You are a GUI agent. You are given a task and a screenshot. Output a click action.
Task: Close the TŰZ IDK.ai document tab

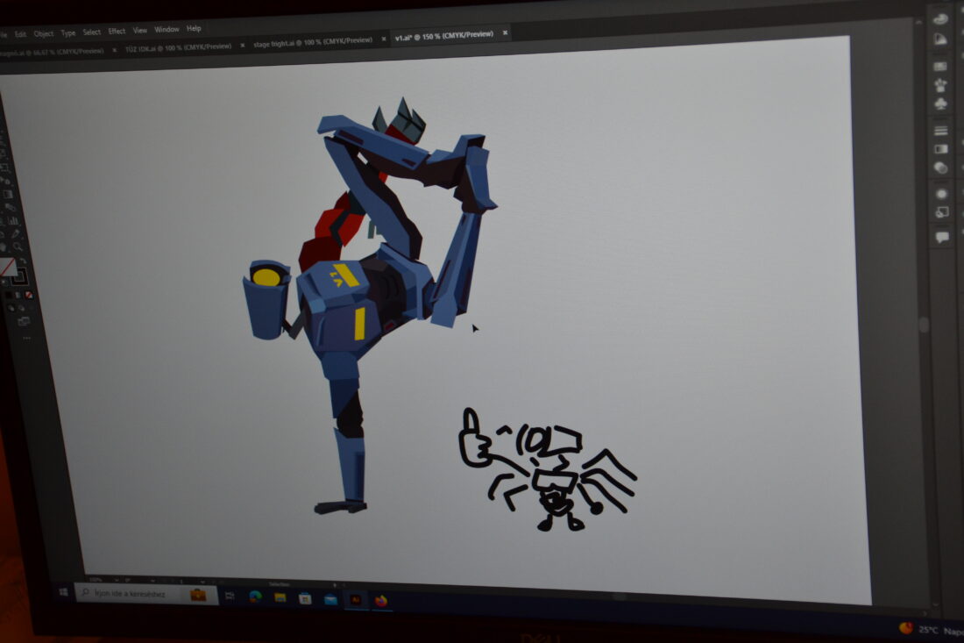242,45
